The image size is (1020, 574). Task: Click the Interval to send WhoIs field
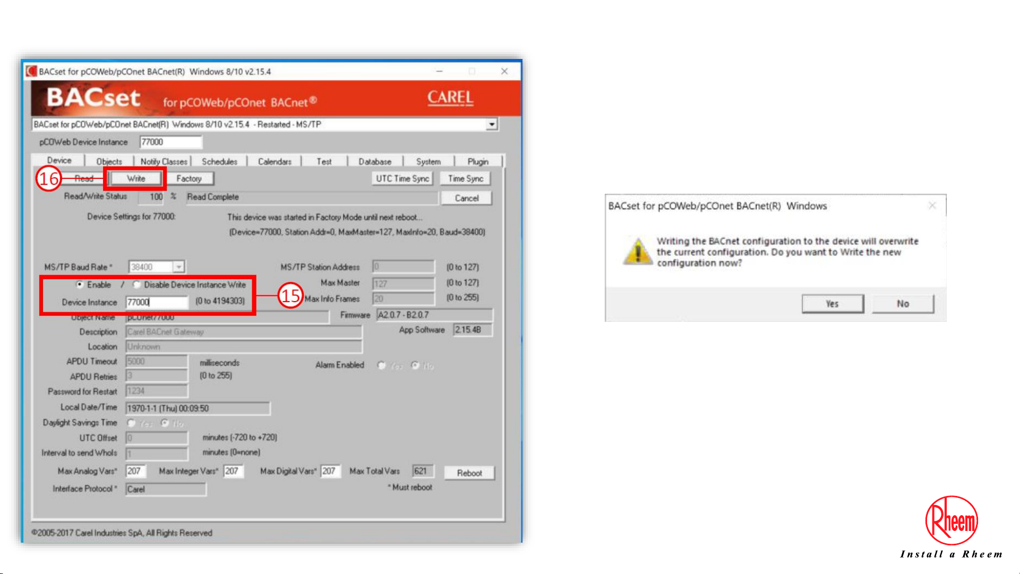coord(157,453)
